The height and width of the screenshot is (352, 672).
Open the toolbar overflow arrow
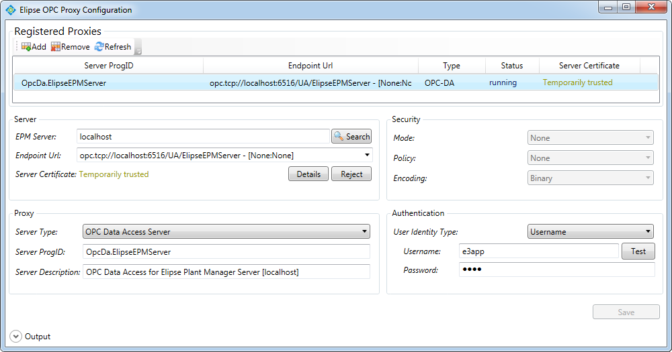[x=138, y=50]
